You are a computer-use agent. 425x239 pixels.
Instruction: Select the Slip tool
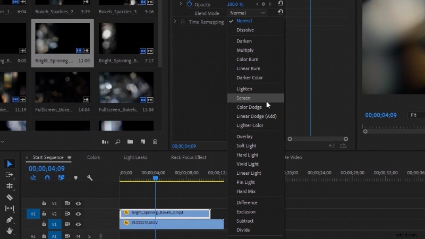coord(10,208)
